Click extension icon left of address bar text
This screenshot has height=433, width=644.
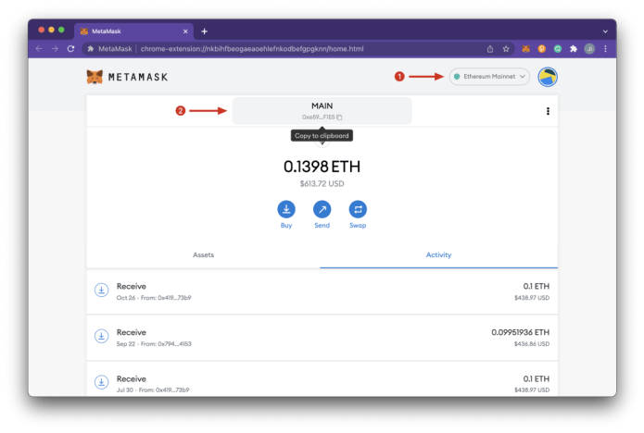(91, 49)
